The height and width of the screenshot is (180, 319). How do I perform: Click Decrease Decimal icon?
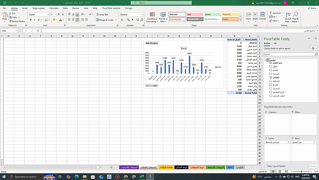(142, 20)
